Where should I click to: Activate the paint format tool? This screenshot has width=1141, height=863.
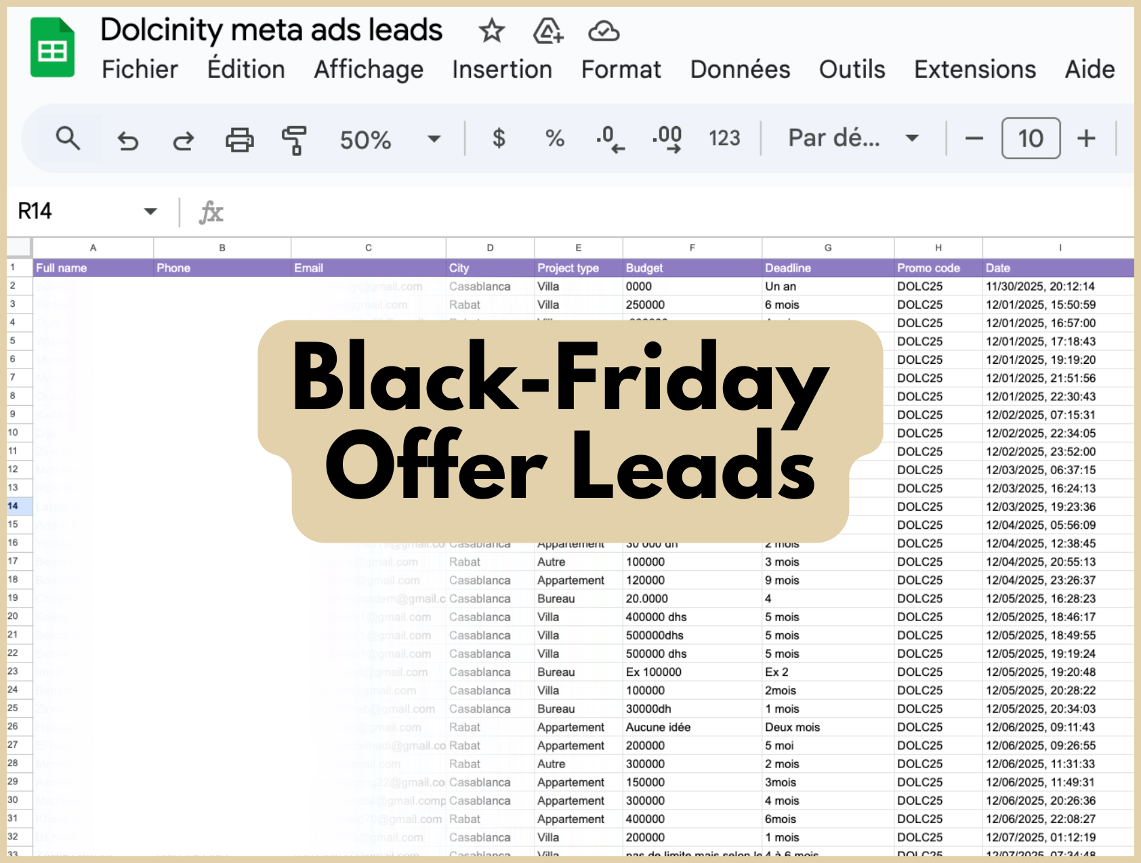[x=294, y=140]
